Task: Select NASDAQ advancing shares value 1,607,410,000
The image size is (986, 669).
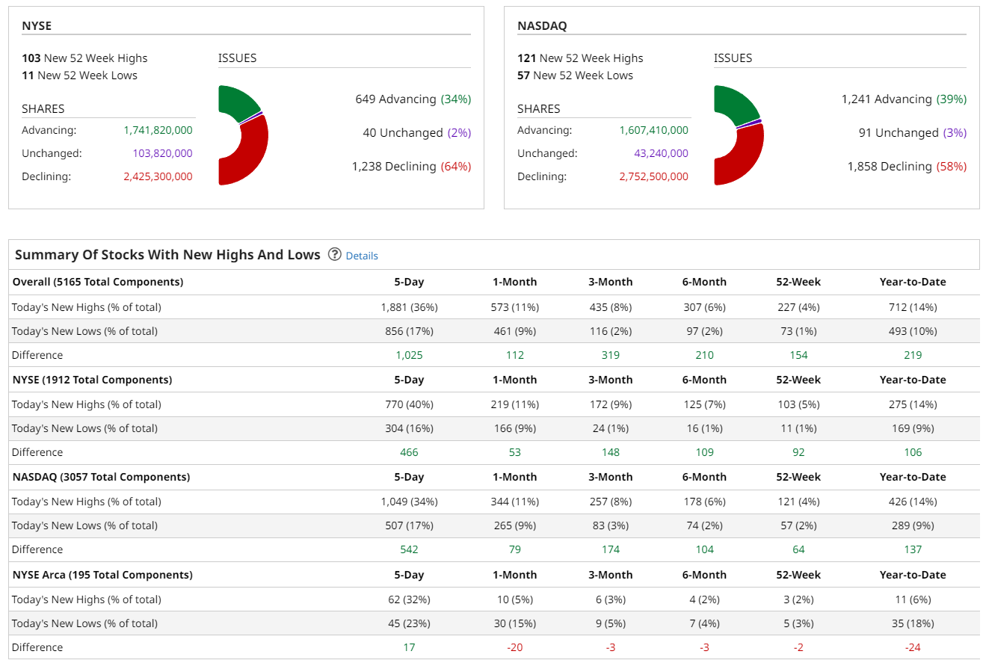Action: (x=653, y=130)
